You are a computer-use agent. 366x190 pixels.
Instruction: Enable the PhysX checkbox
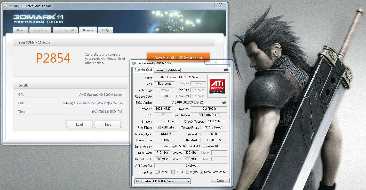188,172
